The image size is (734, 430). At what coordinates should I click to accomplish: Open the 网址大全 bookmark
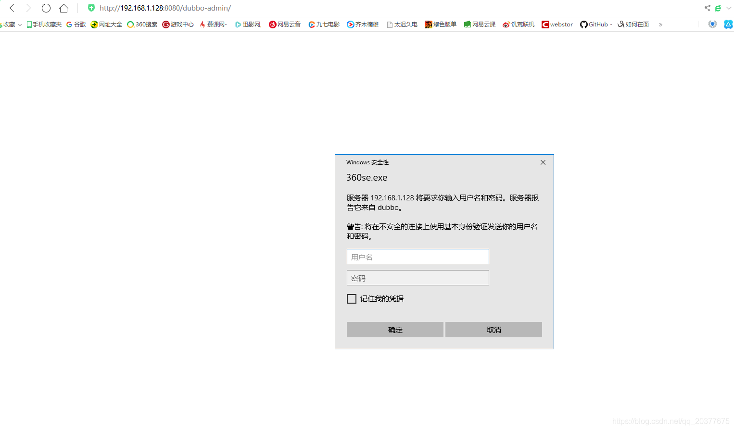click(106, 25)
